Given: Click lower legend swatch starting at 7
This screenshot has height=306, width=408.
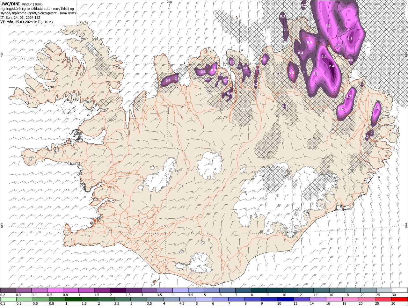Looking at the screenshot, I should [236, 299].
